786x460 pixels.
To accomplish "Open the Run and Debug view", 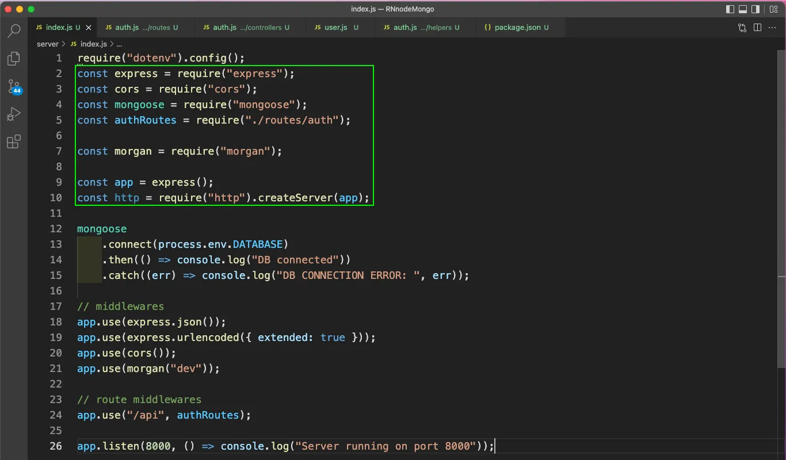I will 14,114.
